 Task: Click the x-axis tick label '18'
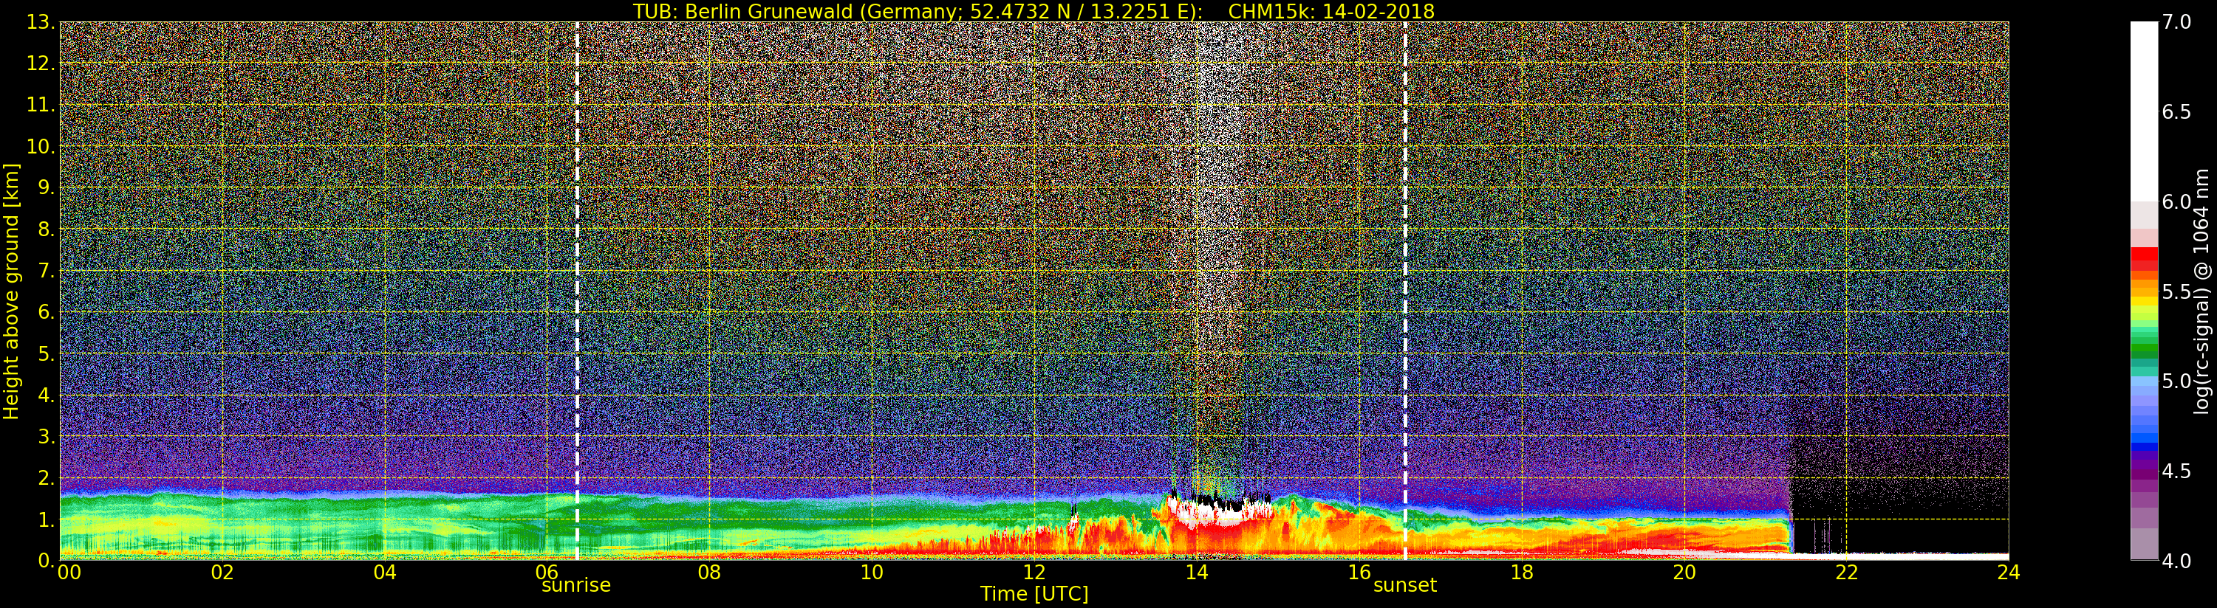point(1522,573)
